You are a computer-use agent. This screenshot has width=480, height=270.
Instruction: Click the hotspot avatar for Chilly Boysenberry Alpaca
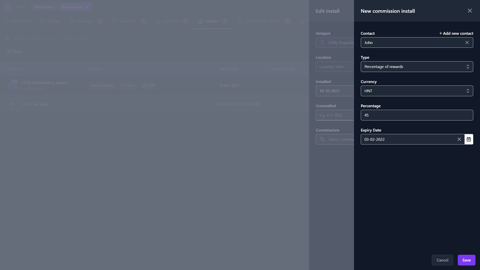[12, 85]
